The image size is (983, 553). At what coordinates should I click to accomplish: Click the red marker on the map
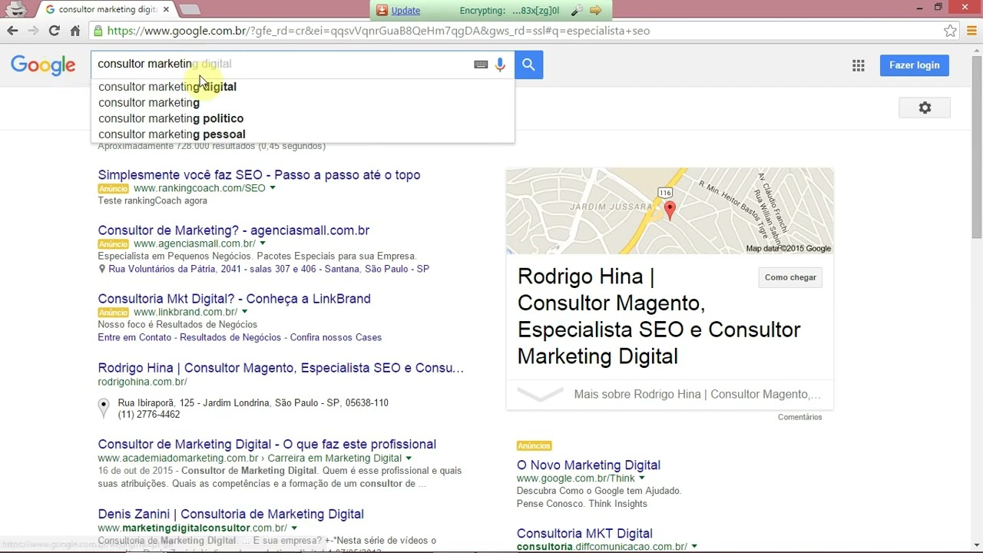669,208
